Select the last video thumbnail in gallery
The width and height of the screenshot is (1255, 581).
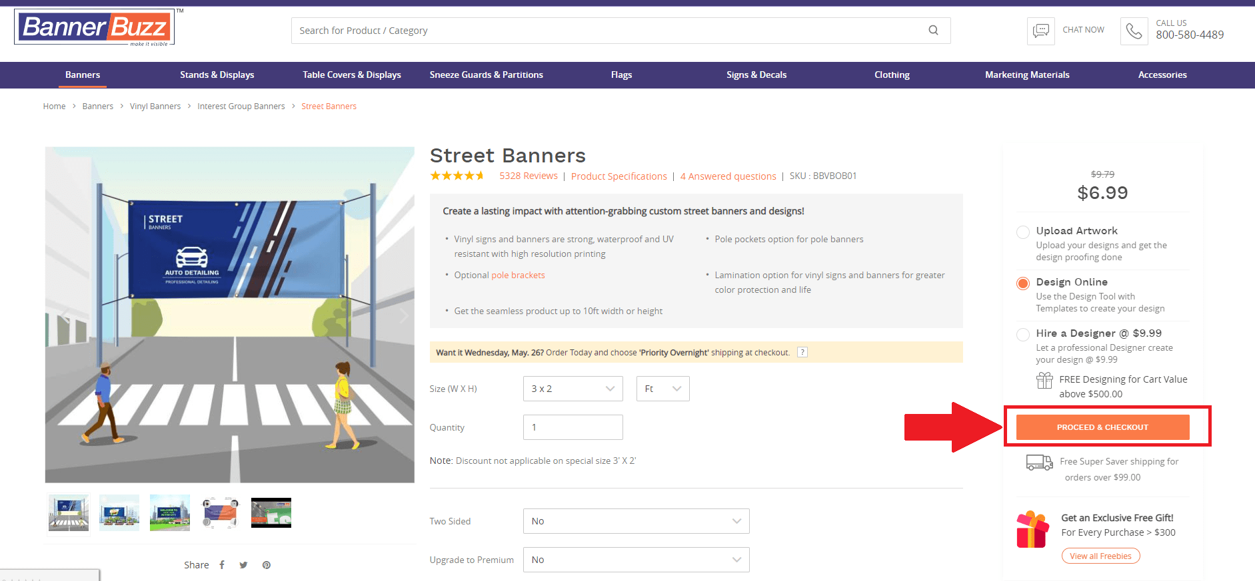(x=271, y=512)
